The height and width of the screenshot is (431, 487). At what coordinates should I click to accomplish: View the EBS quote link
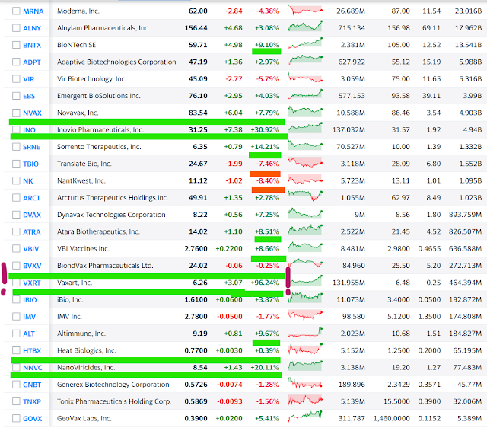[29, 96]
